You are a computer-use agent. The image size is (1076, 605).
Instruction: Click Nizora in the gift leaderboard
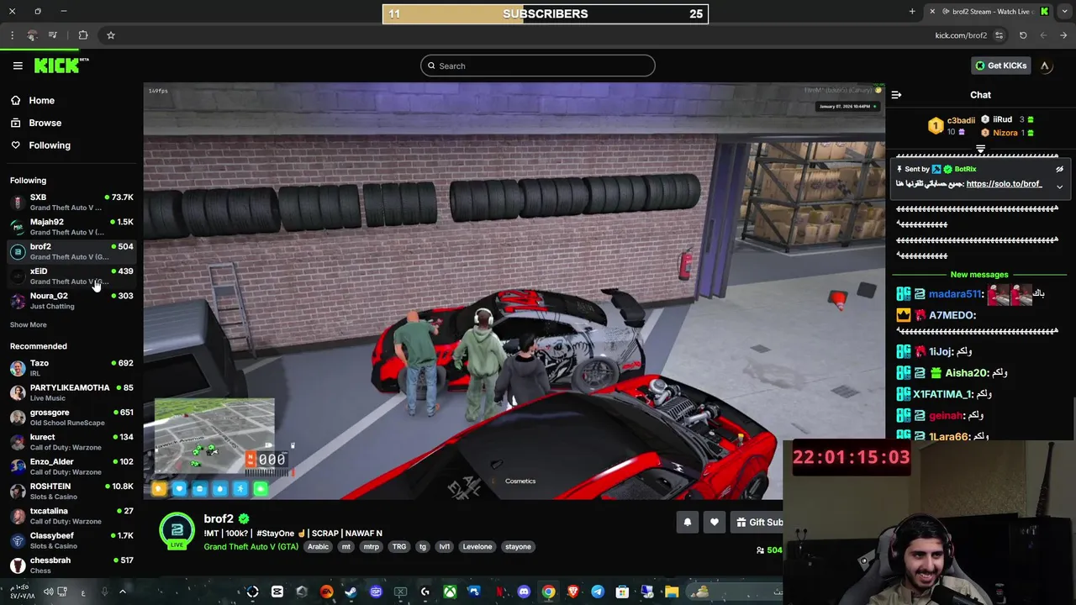1005,133
